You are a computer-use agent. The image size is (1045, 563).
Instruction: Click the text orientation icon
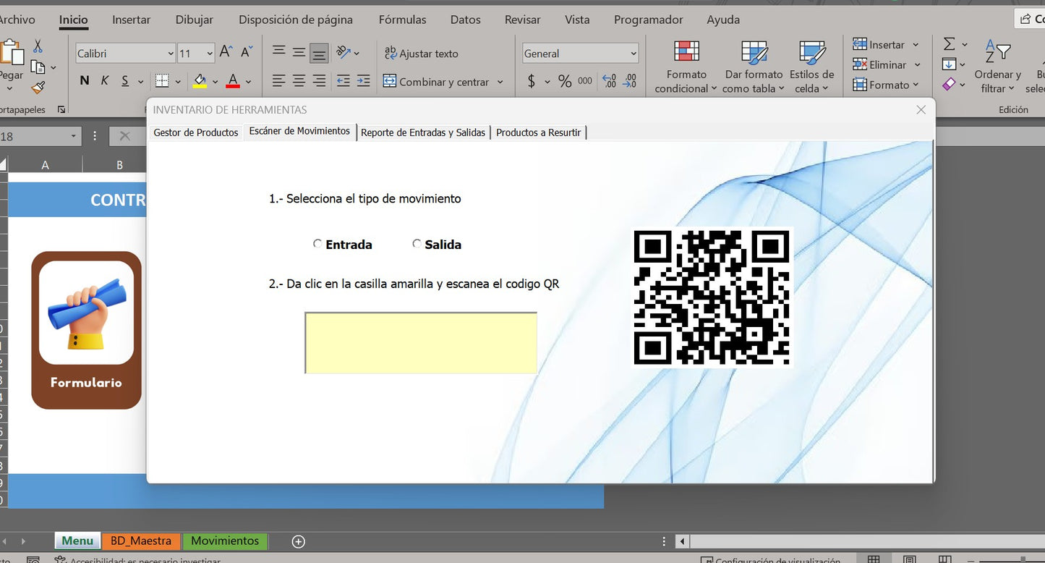tap(344, 52)
